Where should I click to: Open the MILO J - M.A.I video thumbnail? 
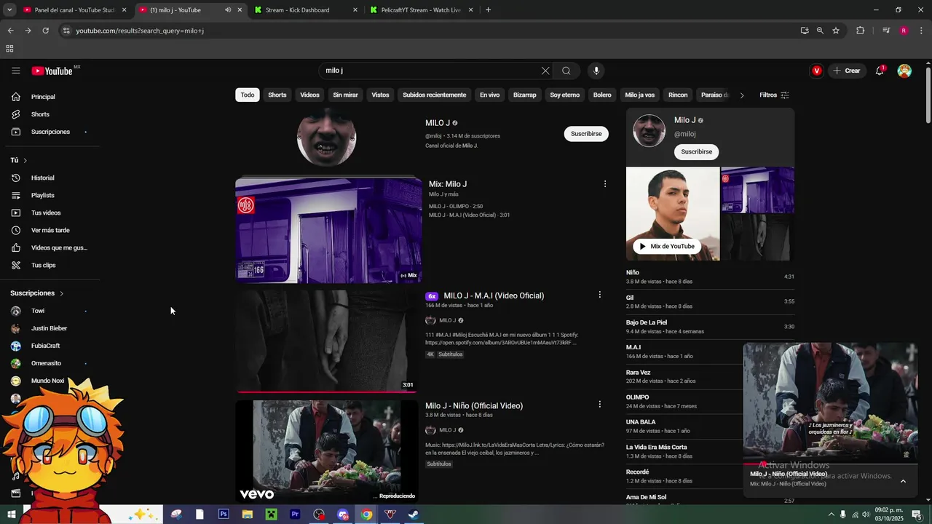(328, 341)
